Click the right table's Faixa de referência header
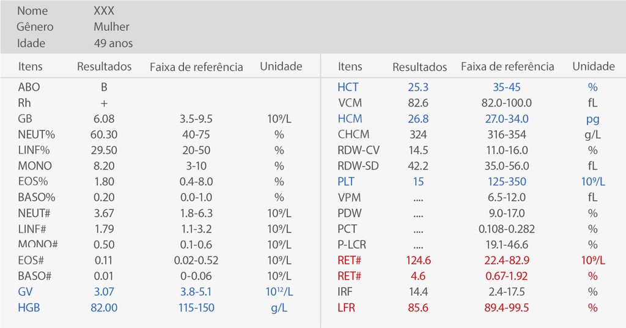This screenshot has width=626, height=328. point(507,67)
